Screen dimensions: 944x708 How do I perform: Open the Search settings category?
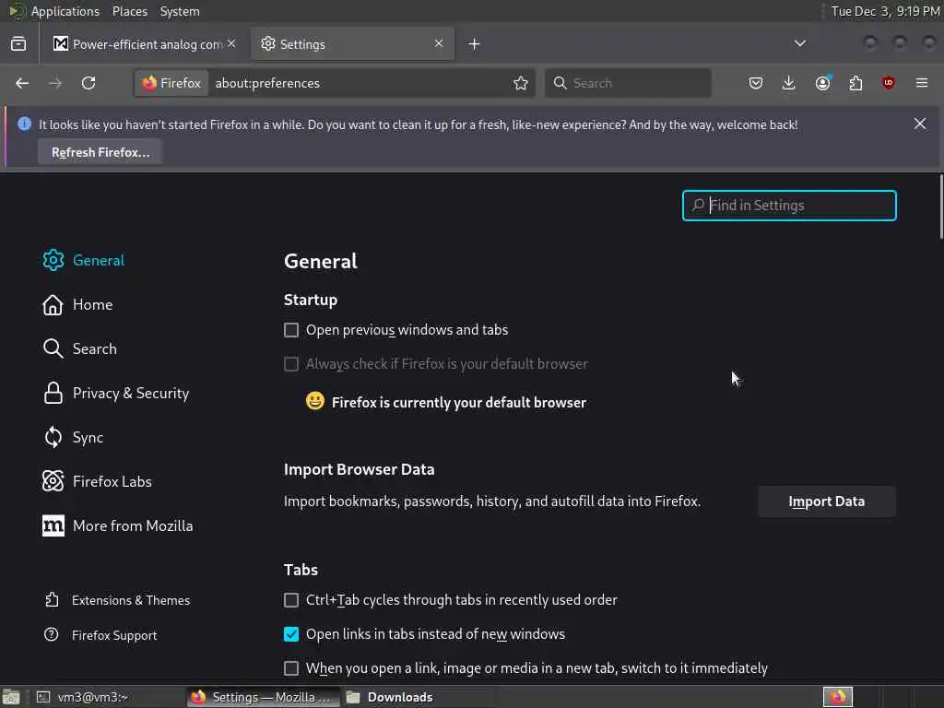coord(79,348)
